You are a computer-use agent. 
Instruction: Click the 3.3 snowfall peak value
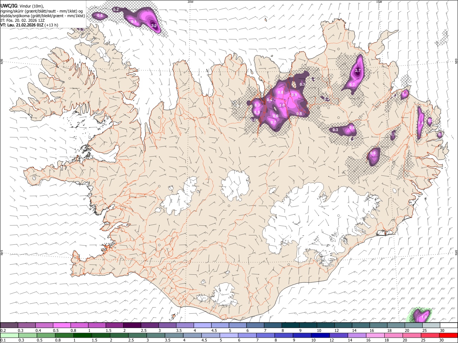[x=154, y=25]
